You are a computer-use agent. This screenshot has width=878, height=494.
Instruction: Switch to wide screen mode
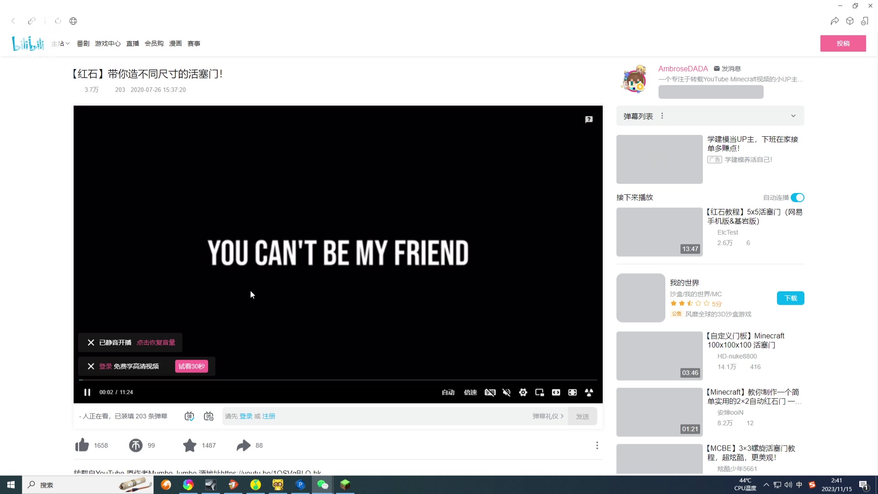coord(556,392)
